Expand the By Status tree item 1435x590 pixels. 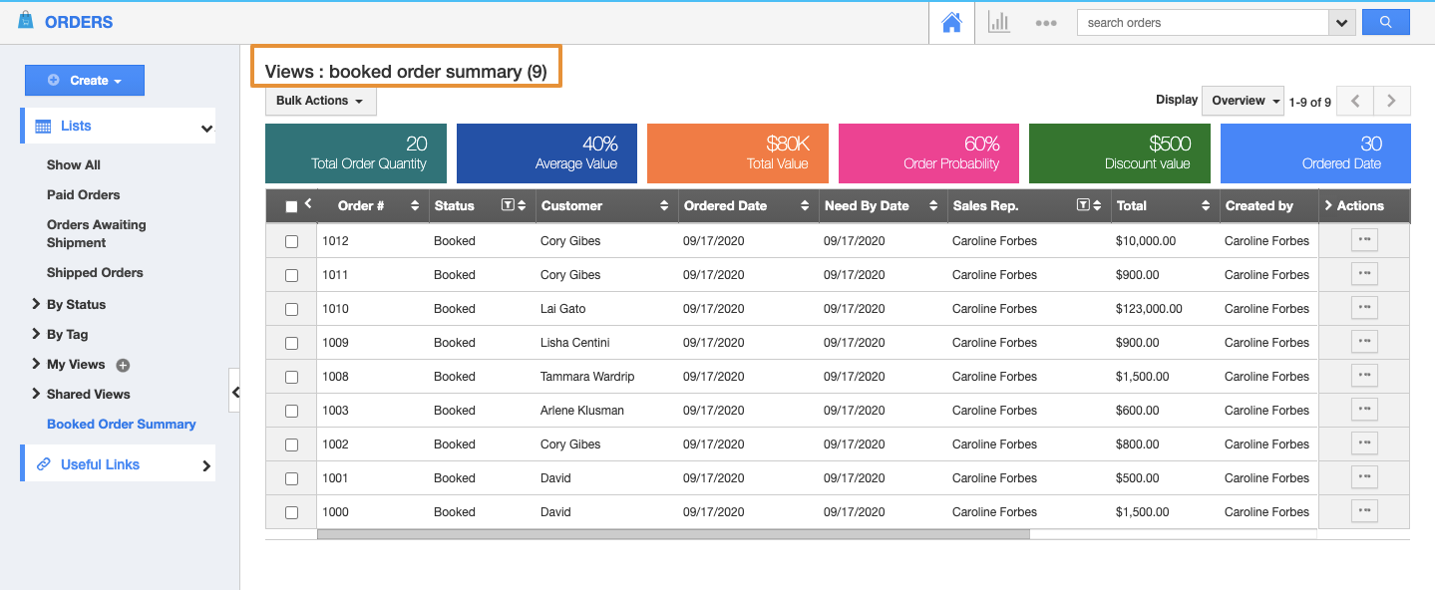pos(75,304)
